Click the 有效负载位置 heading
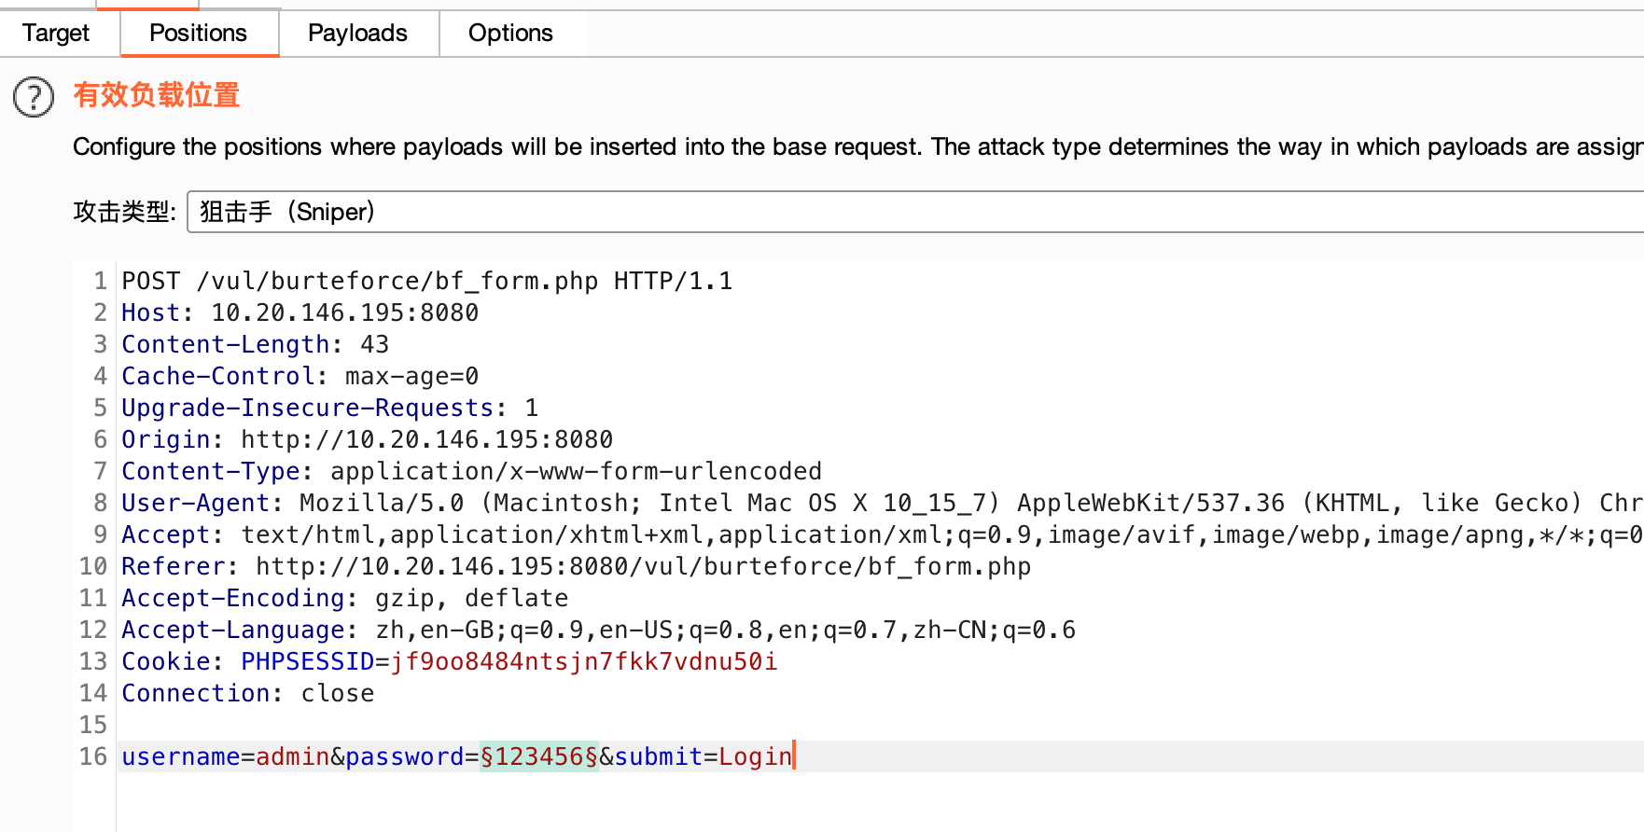 (157, 95)
